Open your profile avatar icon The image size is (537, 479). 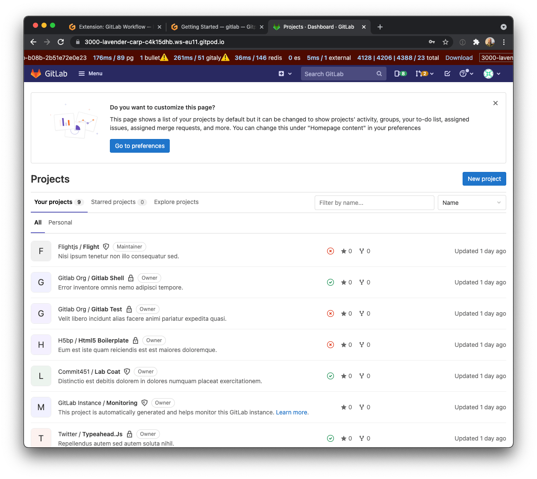point(488,74)
